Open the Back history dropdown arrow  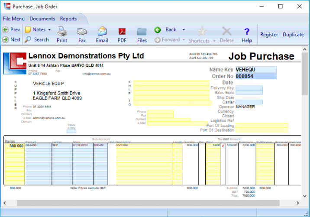pyautogui.click(x=184, y=30)
